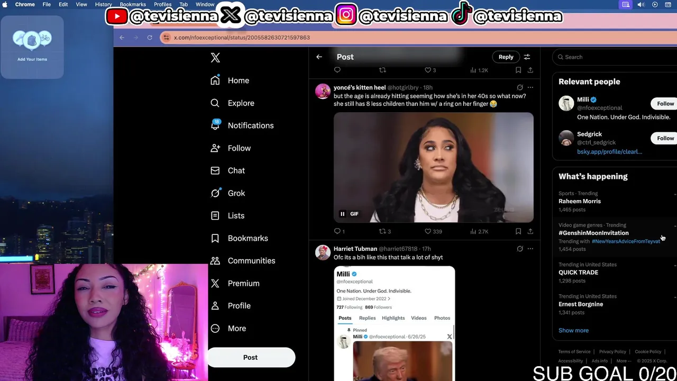Image resolution: width=677 pixels, height=381 pixels.
Task: Open the Profiles menu in menu bar
Action: coord(162,4)
